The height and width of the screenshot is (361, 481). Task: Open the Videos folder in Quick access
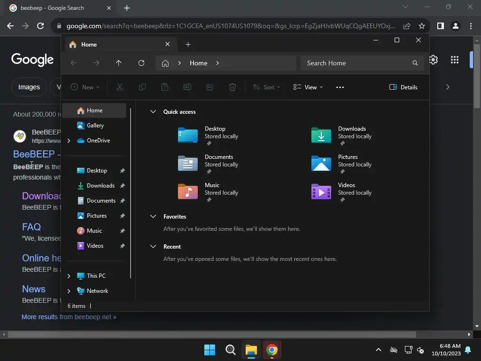(x=341, y=192)
